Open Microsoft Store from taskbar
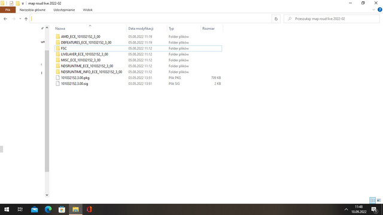Image resolution: width=383 pixels, height=215 pixels. 62,210
